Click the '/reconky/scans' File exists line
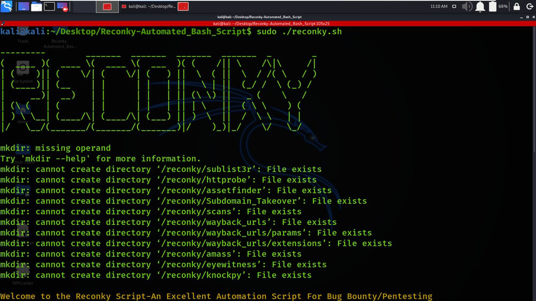This screenshot has height=301, width=536. point(151,212)
